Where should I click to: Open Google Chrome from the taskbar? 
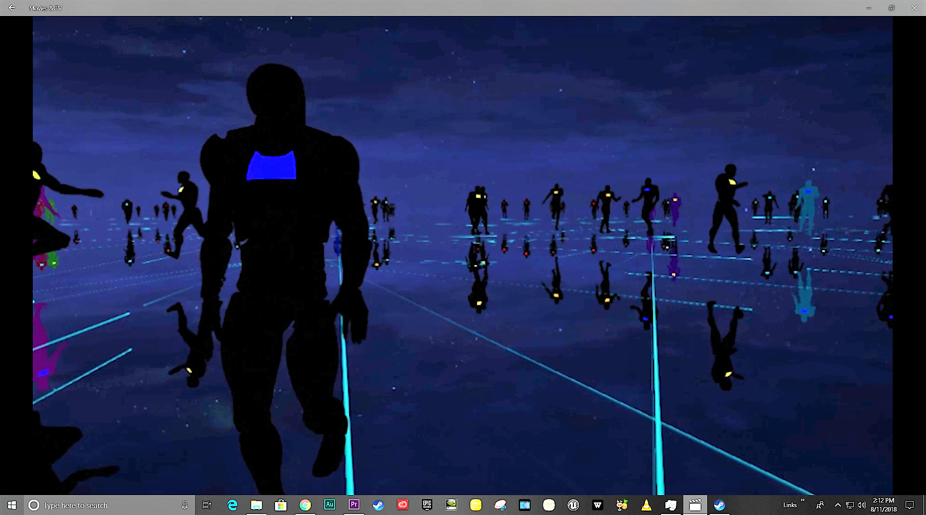point(304,505)
